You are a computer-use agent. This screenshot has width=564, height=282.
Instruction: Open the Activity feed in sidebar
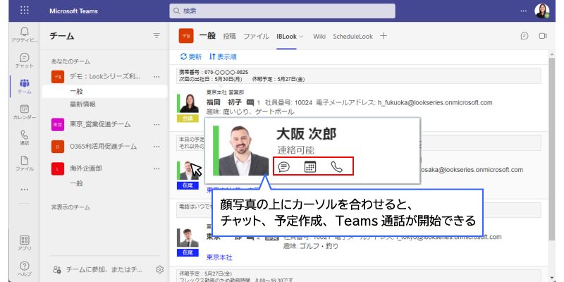coord(24,35)
